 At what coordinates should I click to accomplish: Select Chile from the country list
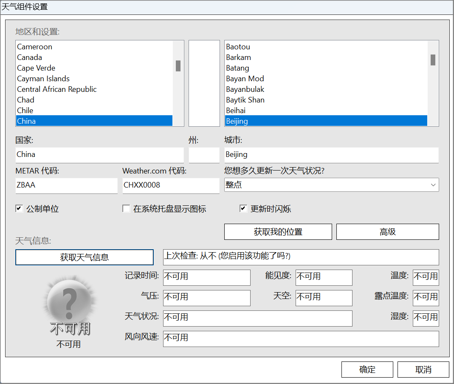point(25,111)
